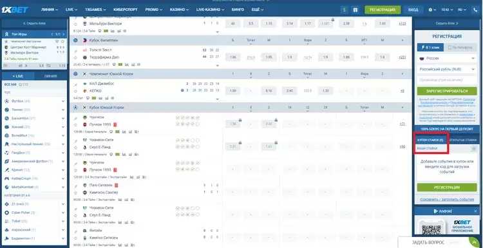Screen dimensions: 483x248
Task: Click the 21 очко icon in sidebar
Action: (x=7, y=204)
